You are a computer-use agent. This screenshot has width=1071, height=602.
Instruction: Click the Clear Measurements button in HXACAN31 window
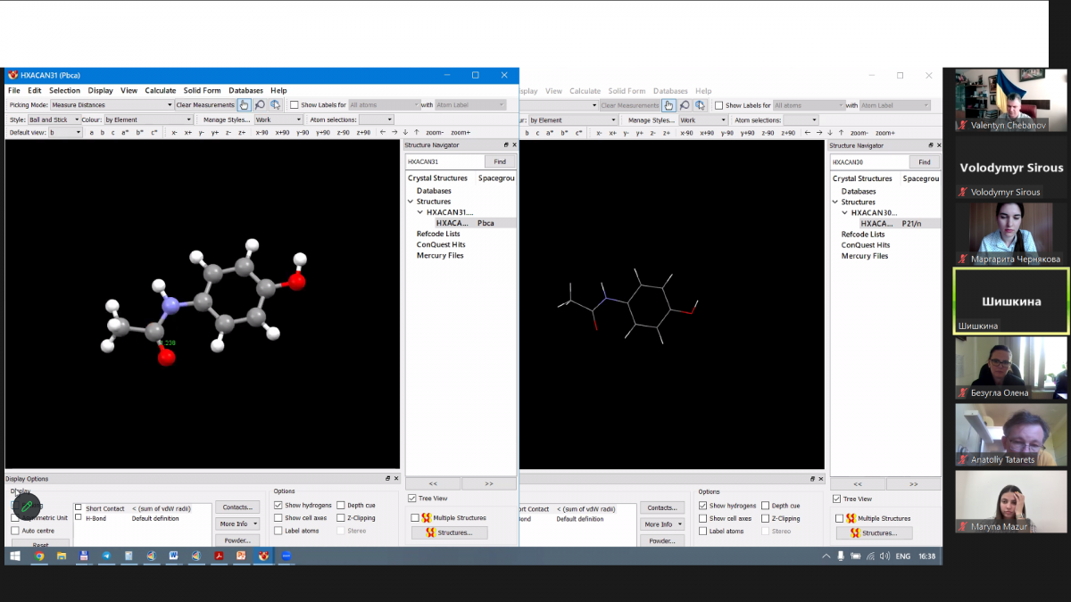[x=205, y=105]
